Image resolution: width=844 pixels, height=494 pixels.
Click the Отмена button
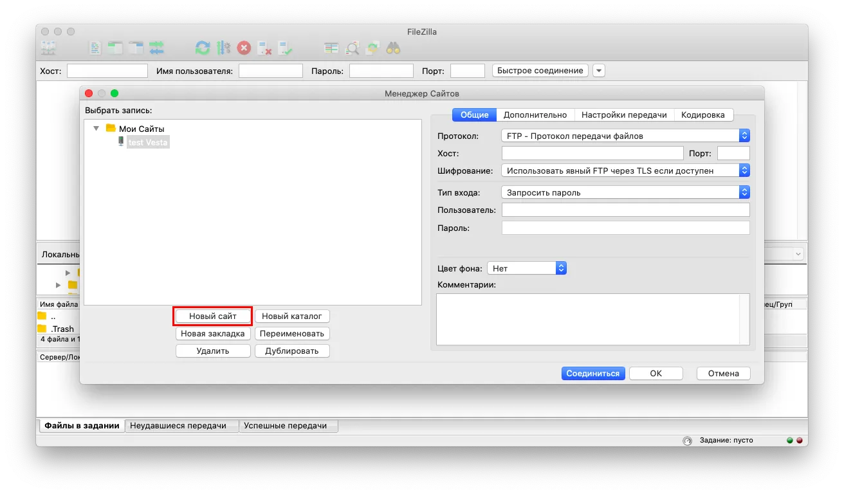point(724,373)
